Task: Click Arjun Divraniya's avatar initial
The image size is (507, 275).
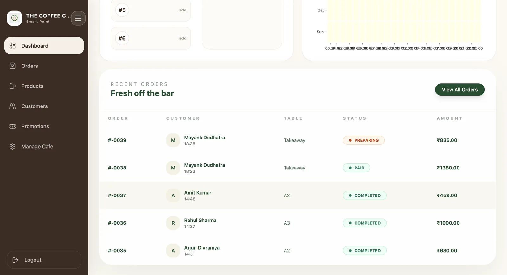Action: click(x=173, y=251)
